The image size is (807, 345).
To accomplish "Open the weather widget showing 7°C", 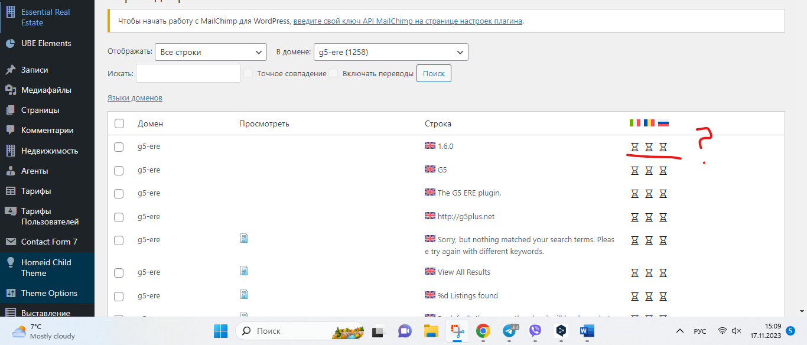I will (x=44, y=331).
